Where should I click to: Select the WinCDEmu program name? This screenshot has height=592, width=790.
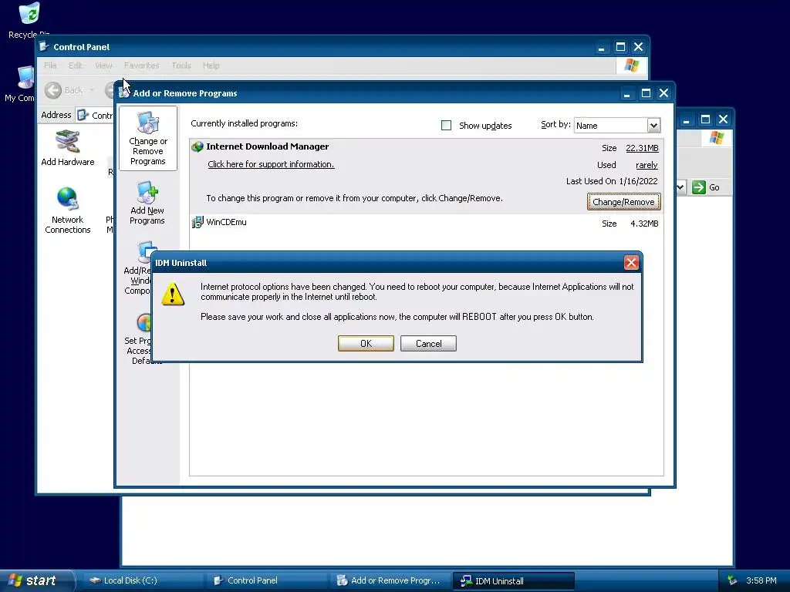point(226,222)
